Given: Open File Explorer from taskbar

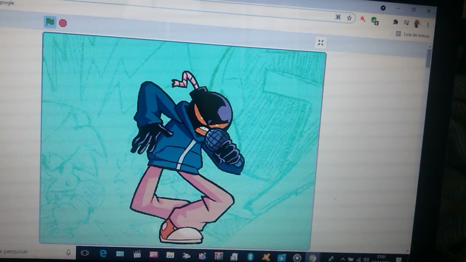Looking at the screenshot, I should pos(170,255).
